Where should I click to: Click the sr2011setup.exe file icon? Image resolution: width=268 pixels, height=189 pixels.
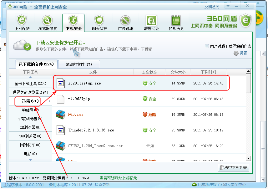tap(61, 83)
